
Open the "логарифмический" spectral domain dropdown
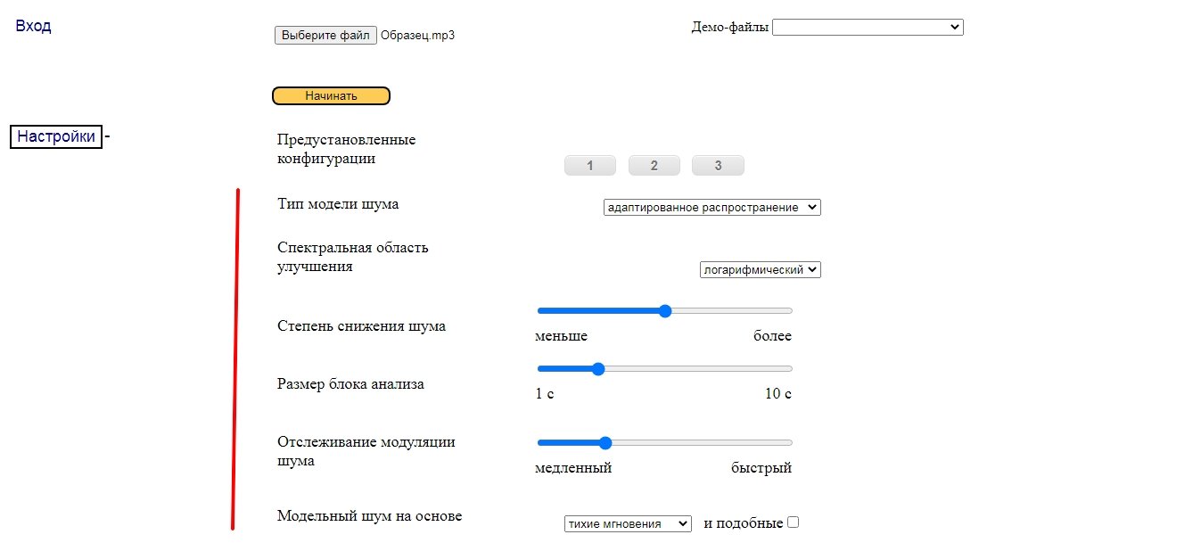point(760,270)
